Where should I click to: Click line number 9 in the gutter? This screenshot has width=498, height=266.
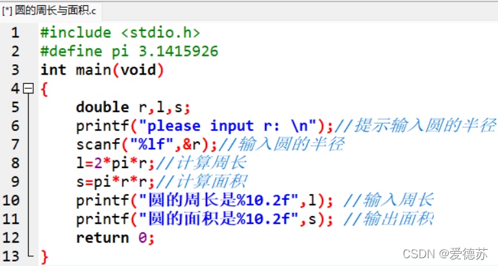point(15,182)
